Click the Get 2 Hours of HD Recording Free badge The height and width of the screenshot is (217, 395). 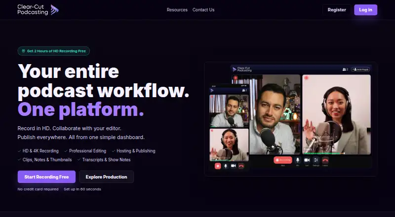pyautogui.click(x=54, y=51)
